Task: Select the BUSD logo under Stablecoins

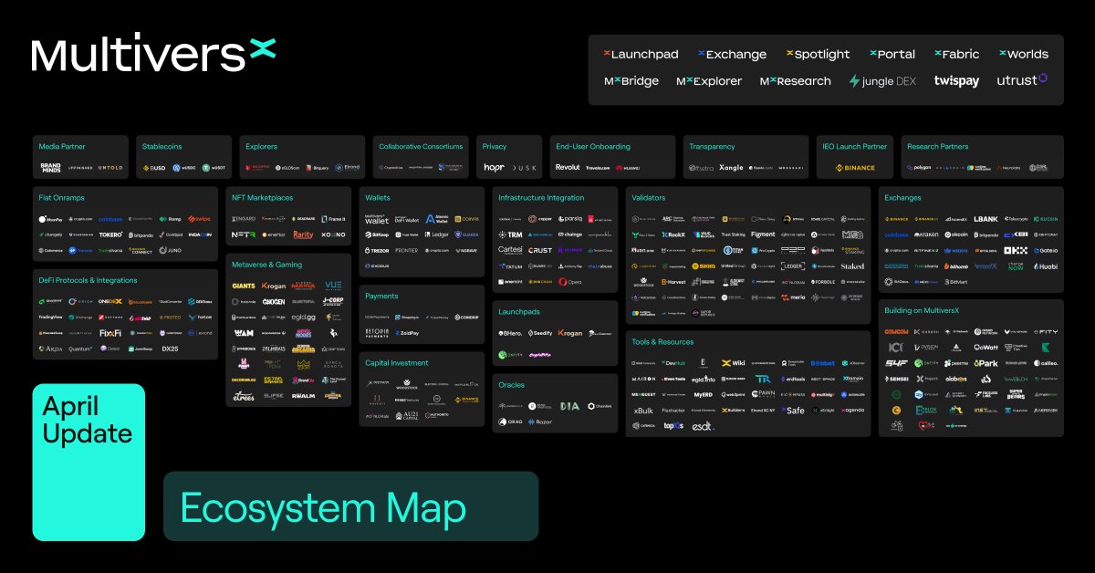Action: pyautogui.click(x=154, y=168)
